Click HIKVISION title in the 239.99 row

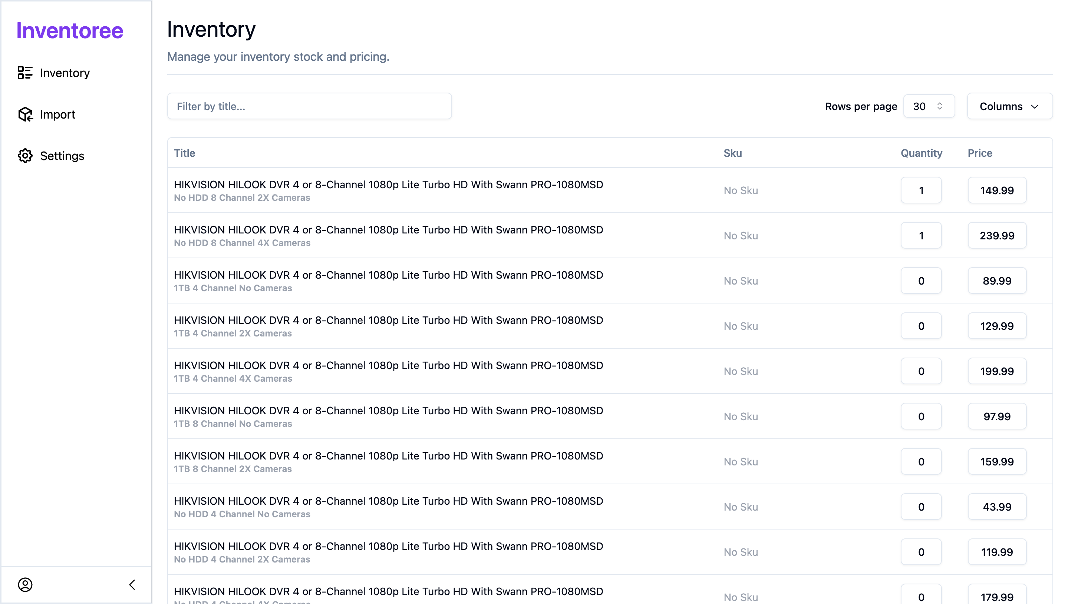point(389,230)
